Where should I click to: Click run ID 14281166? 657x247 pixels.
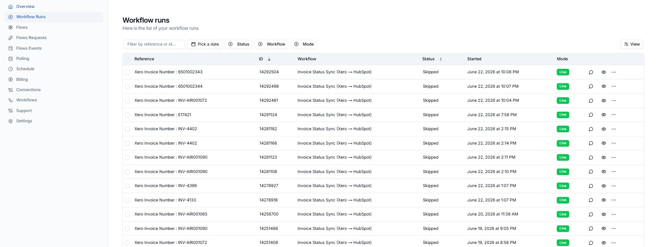[x=268, y=143]
